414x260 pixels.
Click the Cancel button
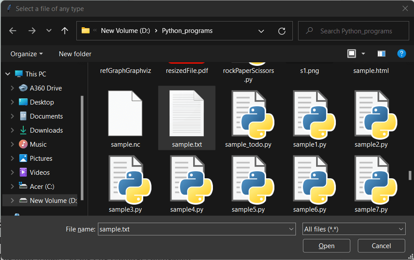[381, 246]
